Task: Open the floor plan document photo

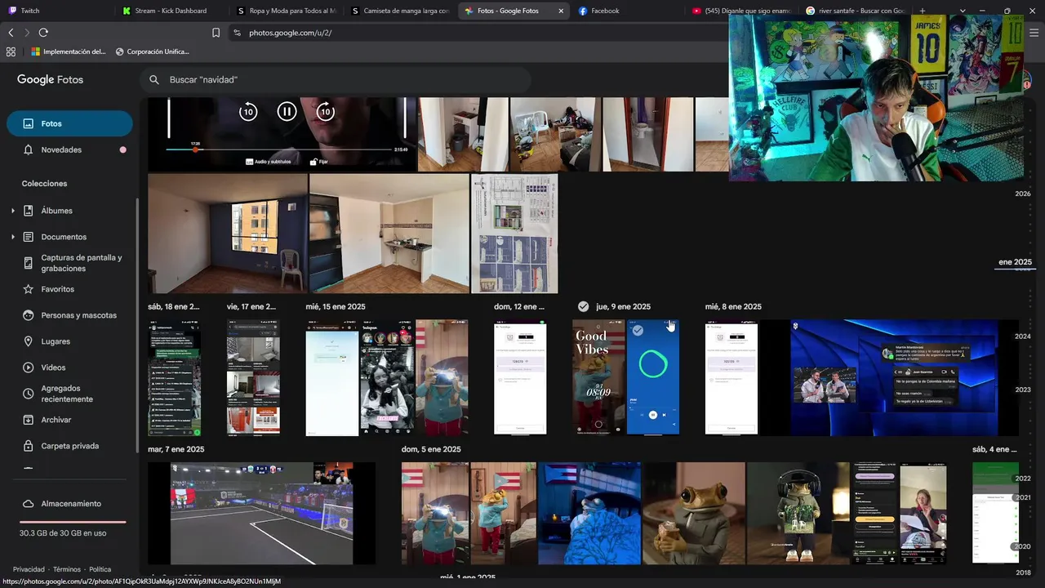Action: point(514,234)
